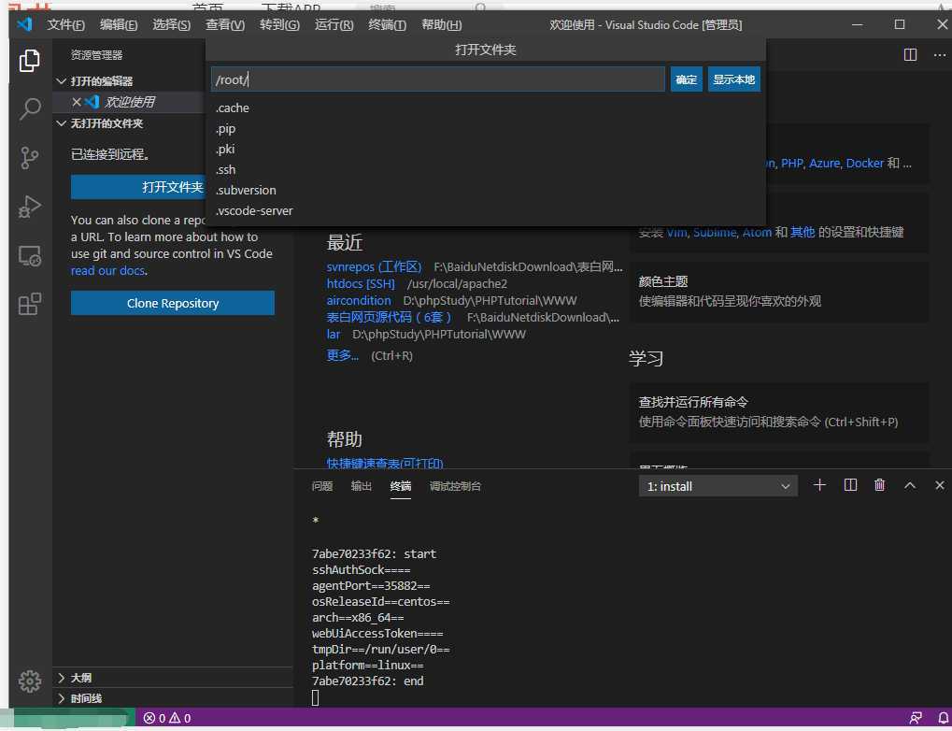Click the VS Code logo icon
This screenshot has width=952, height=731.
(24, 24)
